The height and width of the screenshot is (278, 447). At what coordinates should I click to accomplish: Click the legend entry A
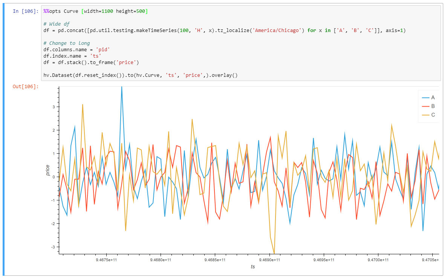[x=428, y=98]
